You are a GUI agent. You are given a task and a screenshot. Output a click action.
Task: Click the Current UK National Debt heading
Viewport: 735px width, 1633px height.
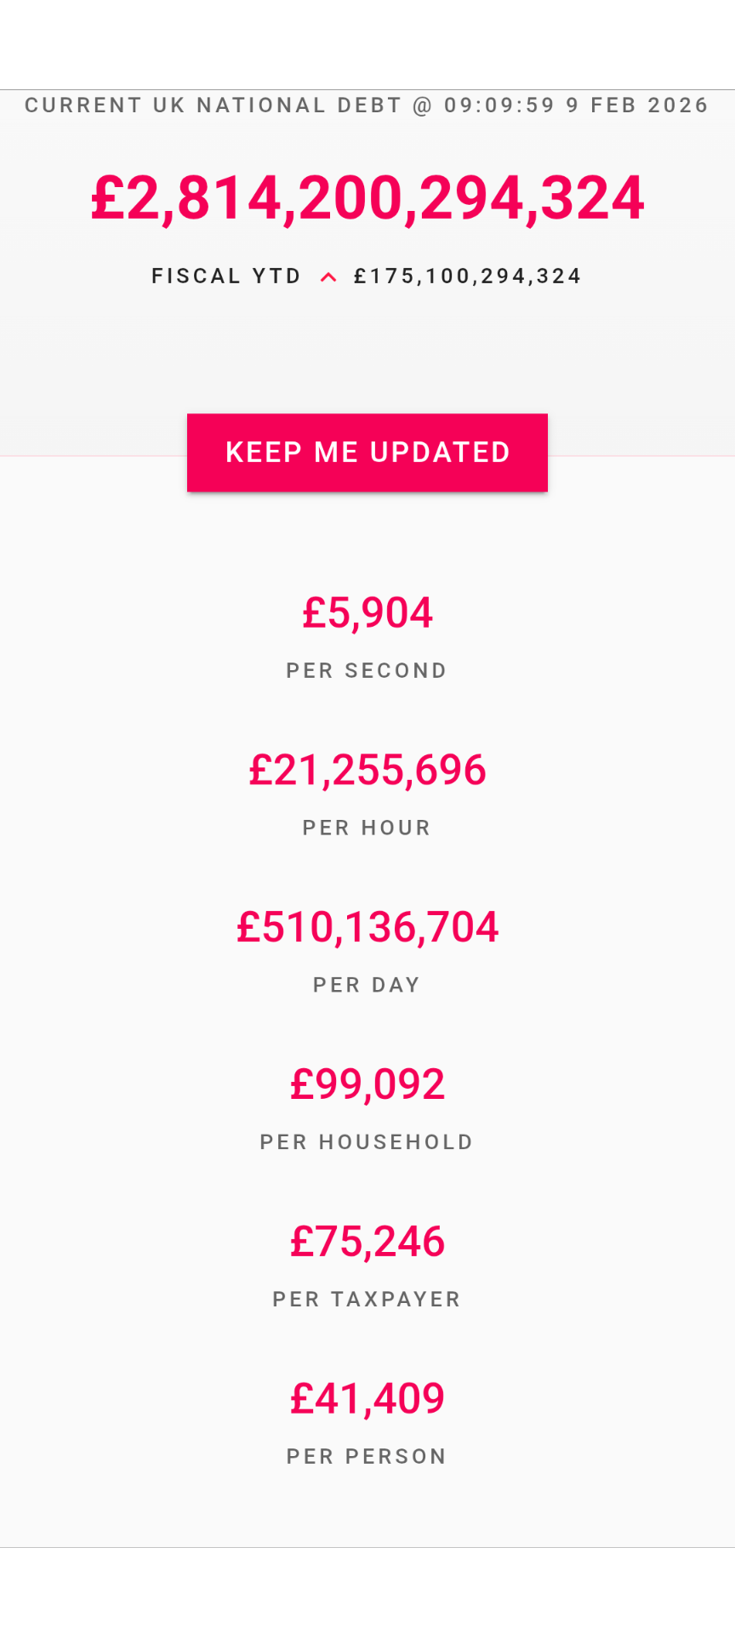pos(213,105)
